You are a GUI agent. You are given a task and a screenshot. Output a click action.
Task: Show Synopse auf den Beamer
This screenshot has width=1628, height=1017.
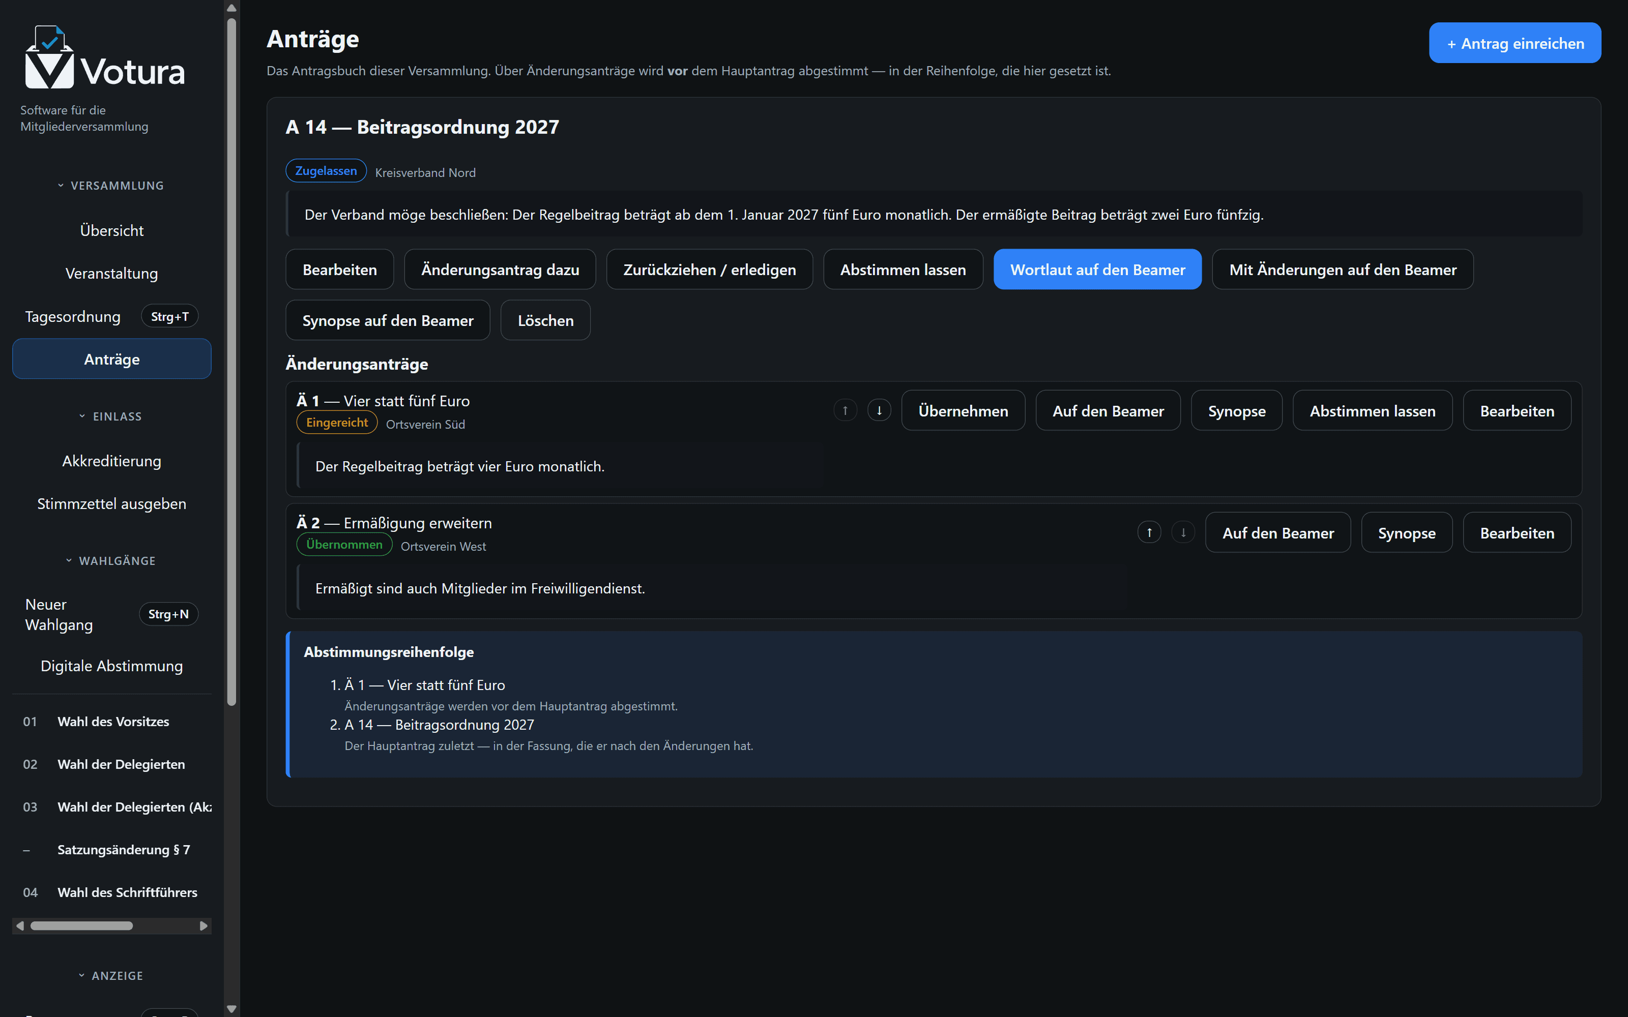point(388,320)
